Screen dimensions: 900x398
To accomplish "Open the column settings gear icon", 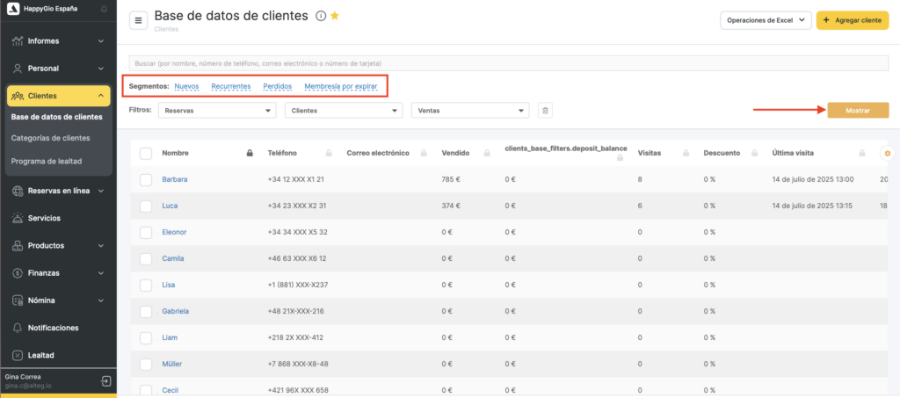I will (887, 154).
